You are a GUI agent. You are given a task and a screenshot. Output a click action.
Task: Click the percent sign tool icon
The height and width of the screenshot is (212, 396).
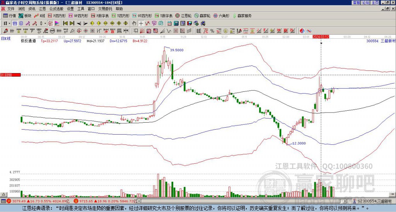tap(212, 31)
